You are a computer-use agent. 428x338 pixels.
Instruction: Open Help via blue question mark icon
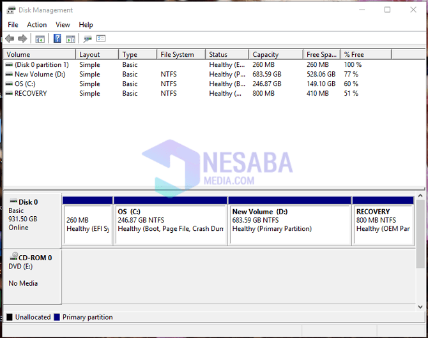[57, 39]
